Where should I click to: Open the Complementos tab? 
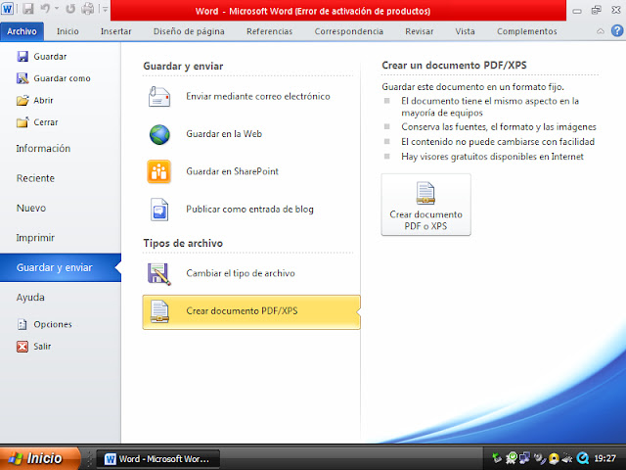526,31
